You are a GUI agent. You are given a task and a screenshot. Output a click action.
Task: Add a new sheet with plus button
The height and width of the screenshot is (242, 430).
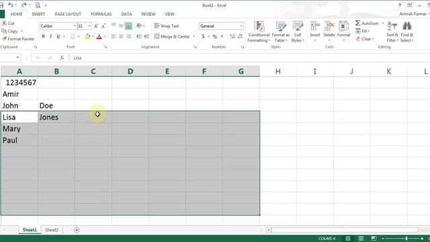[x=77, y=230]
